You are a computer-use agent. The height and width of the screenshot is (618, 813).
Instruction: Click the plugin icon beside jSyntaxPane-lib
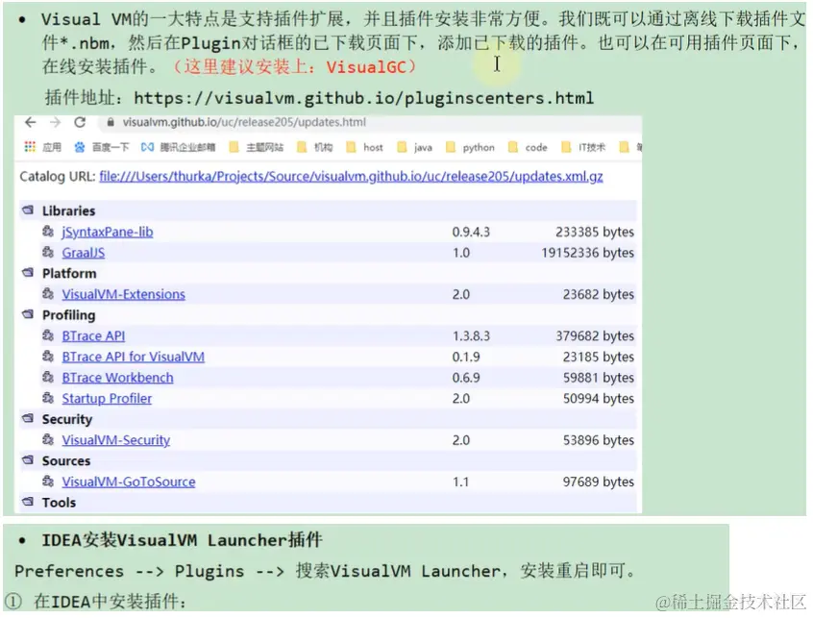tap(48, 232)
